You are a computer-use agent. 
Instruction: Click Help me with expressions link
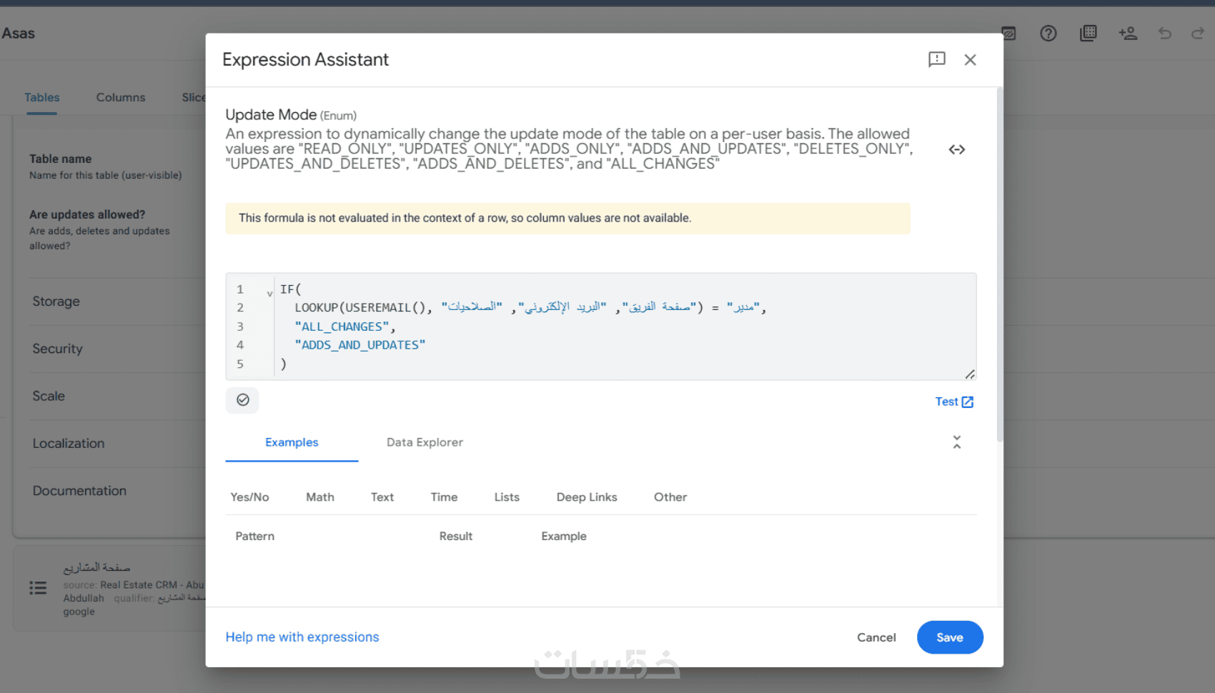(302, 637)
